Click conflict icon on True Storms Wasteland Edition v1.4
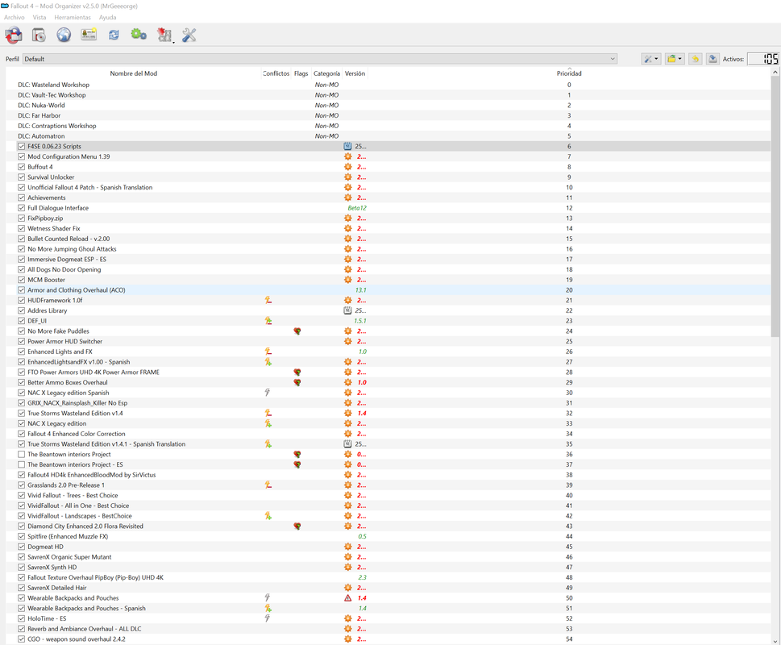This screenshot has width=781, height=645. [268, 414]
